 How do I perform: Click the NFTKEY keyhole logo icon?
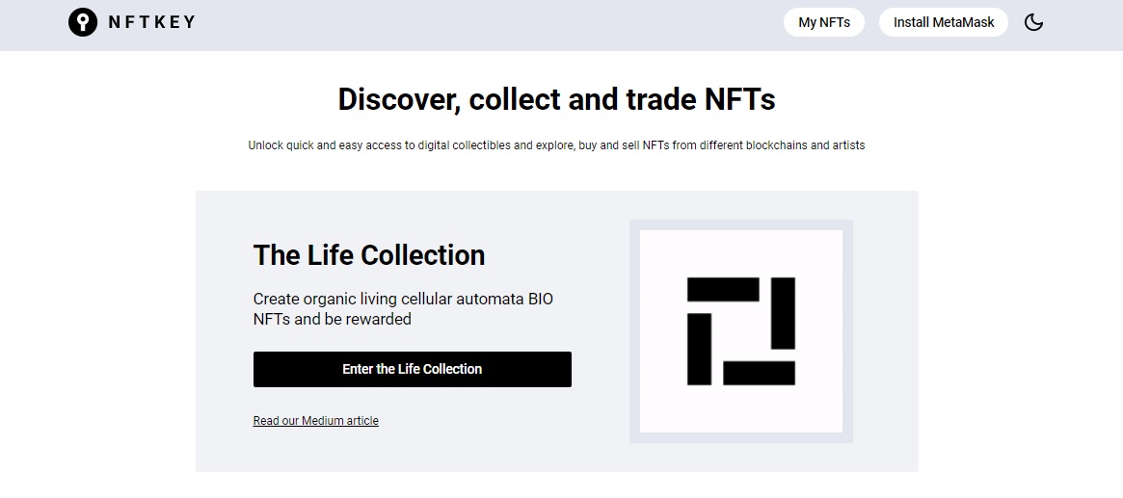pos(82,22)
